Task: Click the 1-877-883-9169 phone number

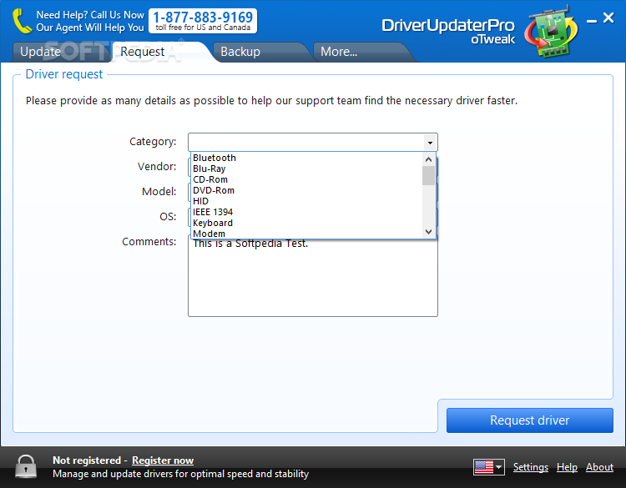Action: tap(203, 18)
